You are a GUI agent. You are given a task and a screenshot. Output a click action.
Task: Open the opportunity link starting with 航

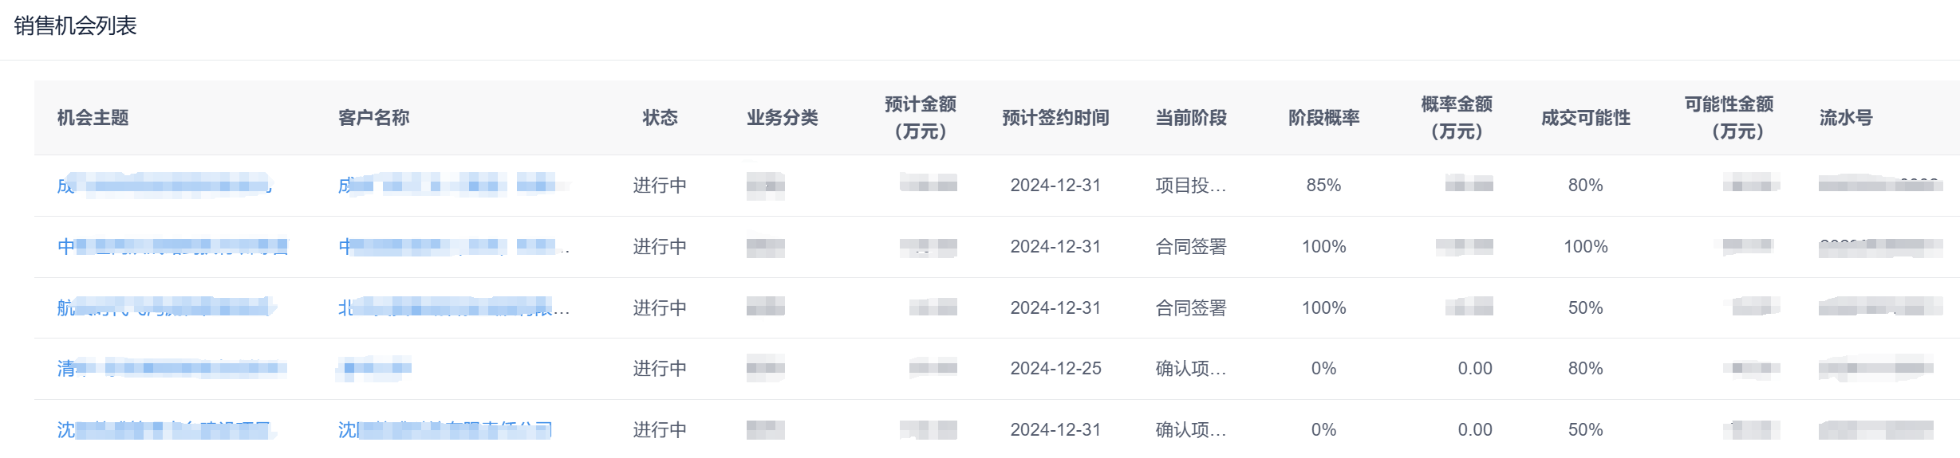tap(167, 308)
